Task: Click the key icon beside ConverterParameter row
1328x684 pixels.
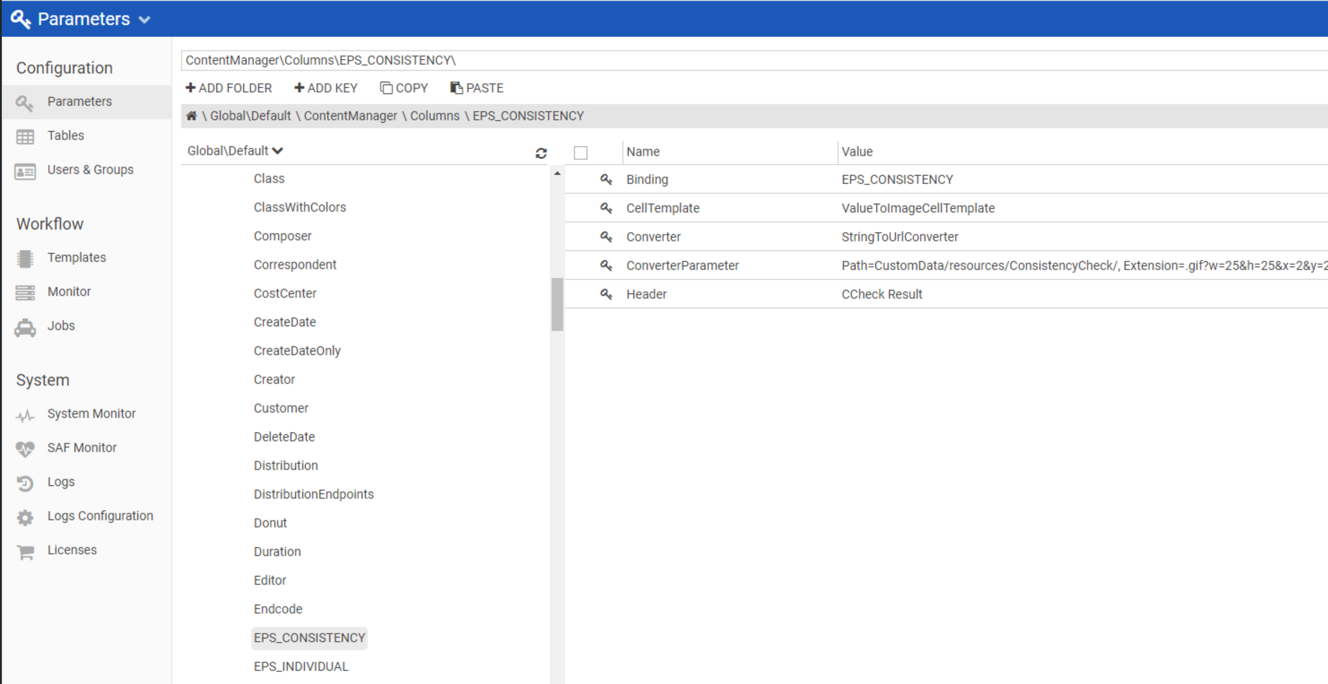Action: pyautogui.click(x=606, y=265)
